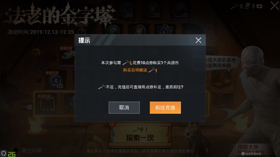This screenshot has height=157, width=280.
Task: Close the 提示 dialog with the X
Action: pyautogui.click(x=199, y=40)
